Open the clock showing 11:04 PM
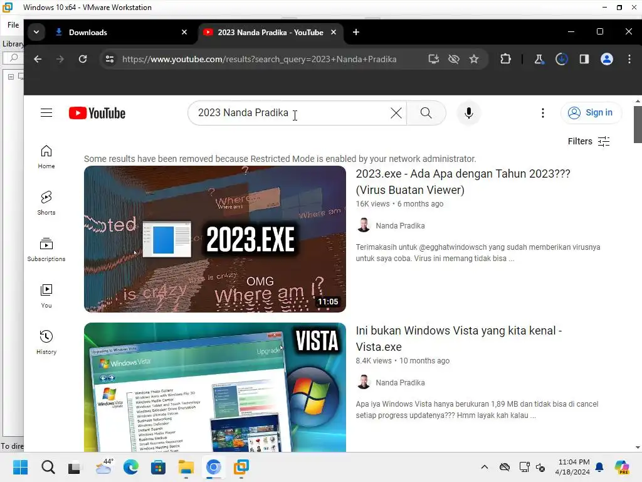Image resolution: width=642 pixels, height=482 pixels. [x=572, y=467]
